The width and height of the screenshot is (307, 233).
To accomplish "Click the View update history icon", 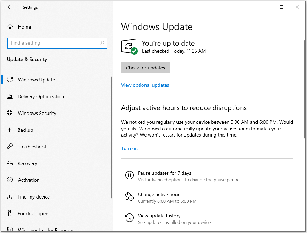I will pyautogui.click(x=129, y=218).
